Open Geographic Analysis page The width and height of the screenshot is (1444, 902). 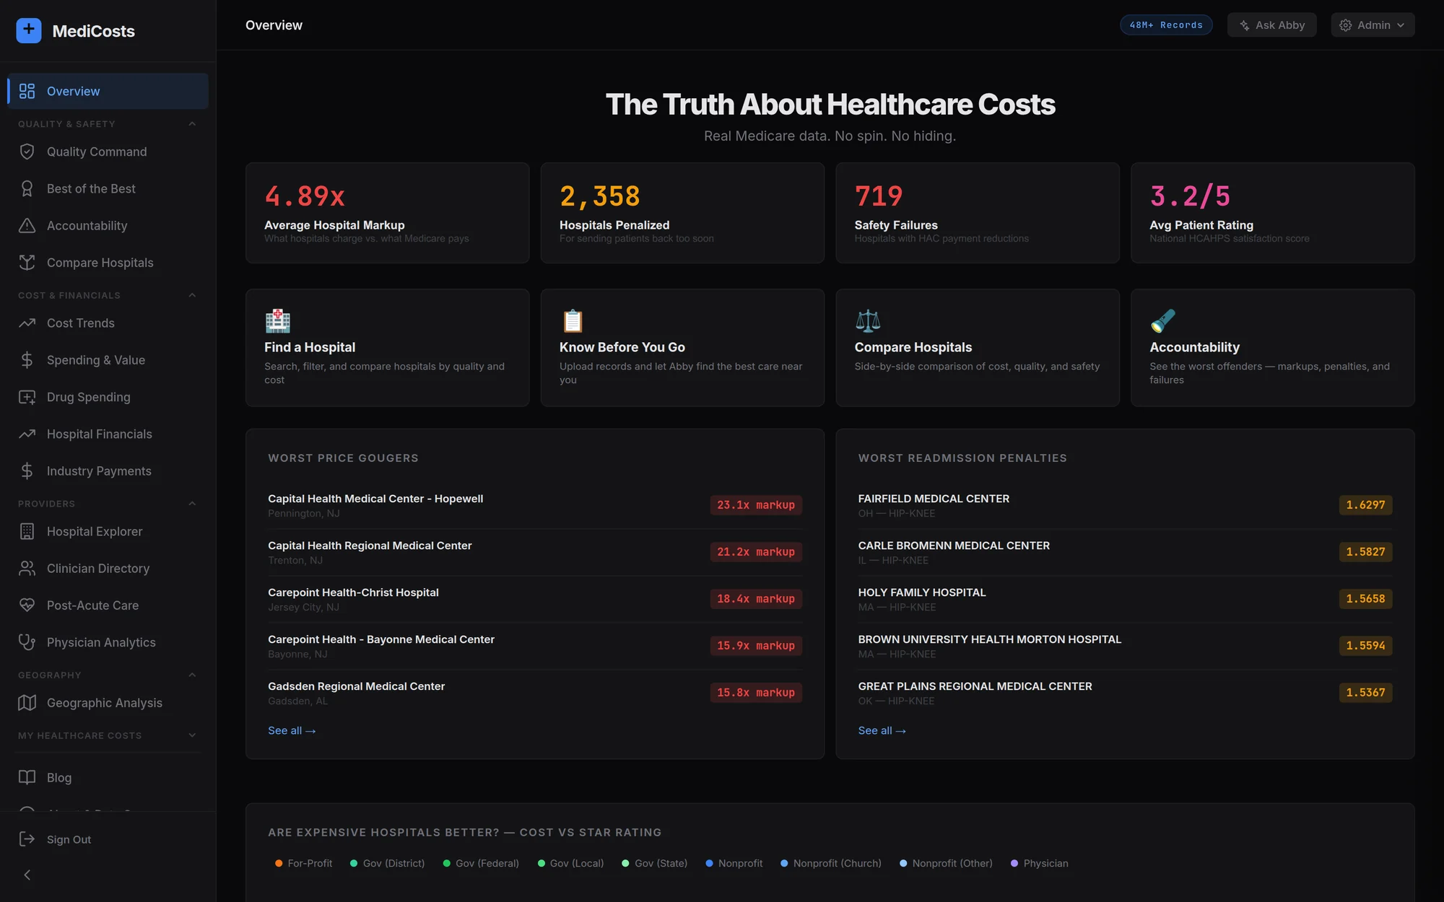pos(108,703)
